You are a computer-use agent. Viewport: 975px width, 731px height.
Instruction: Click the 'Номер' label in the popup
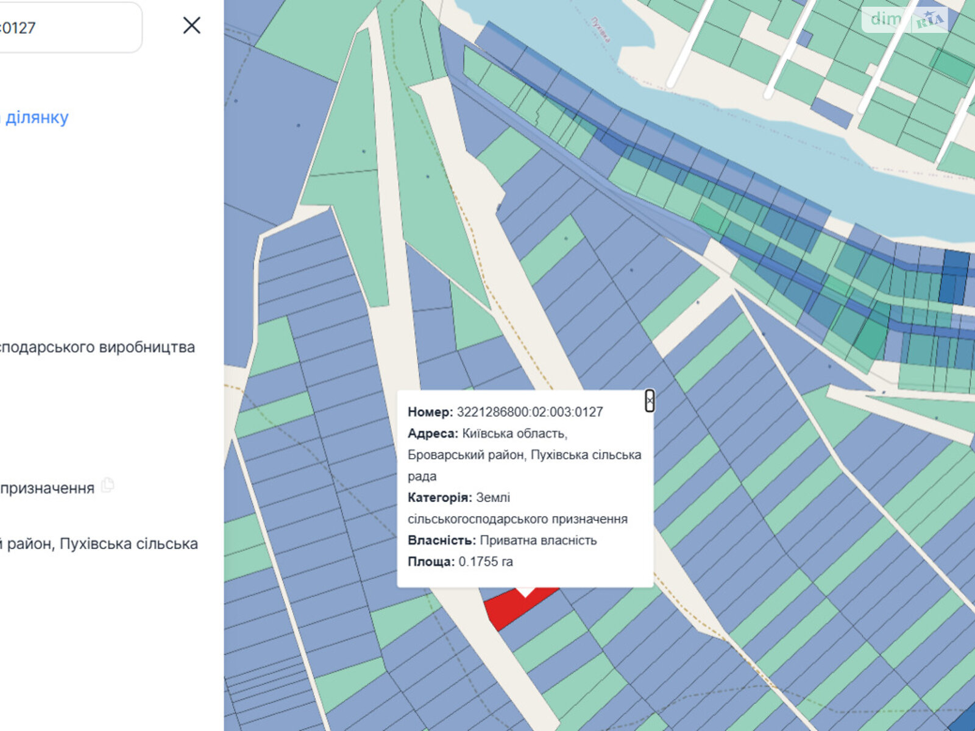click(x=430, y=412)
